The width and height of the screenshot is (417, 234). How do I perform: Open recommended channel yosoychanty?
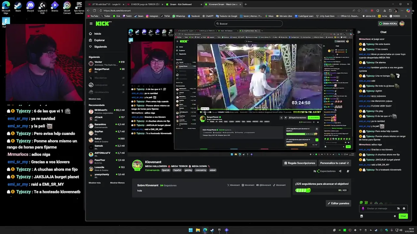(x=107, y=176)
